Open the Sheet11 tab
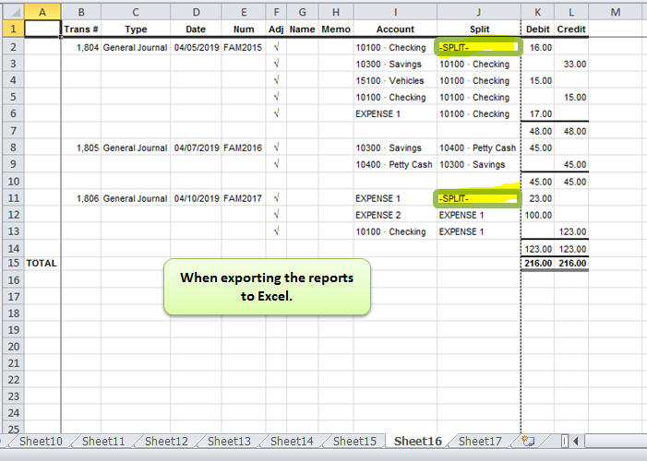The image size is (647, 461). click(103, 442)
